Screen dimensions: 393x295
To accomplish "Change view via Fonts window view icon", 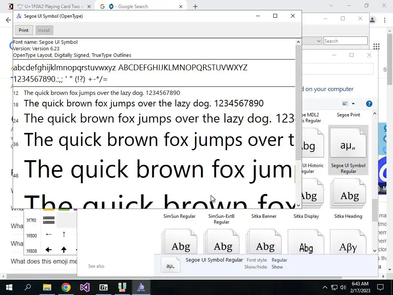I will click(x=345, y=104).
